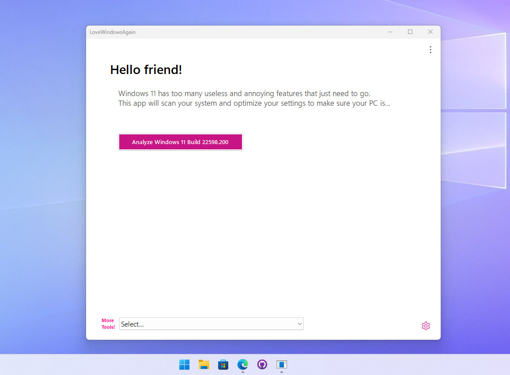
Task: Open the three-dot more options menu
Action: coord(431,50)
